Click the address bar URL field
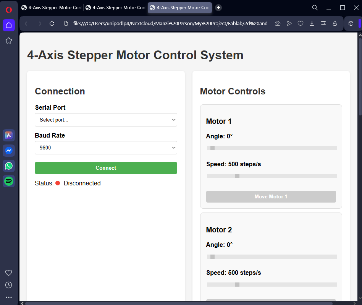Image resolution: width=362 pixels, height=305 pixels. point(170,24)
